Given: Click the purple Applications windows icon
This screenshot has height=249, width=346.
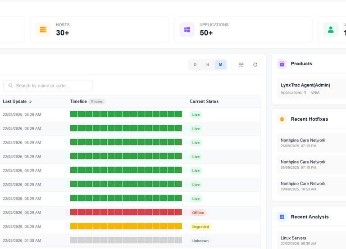Looking at the screenshot, I should (187, 30).
